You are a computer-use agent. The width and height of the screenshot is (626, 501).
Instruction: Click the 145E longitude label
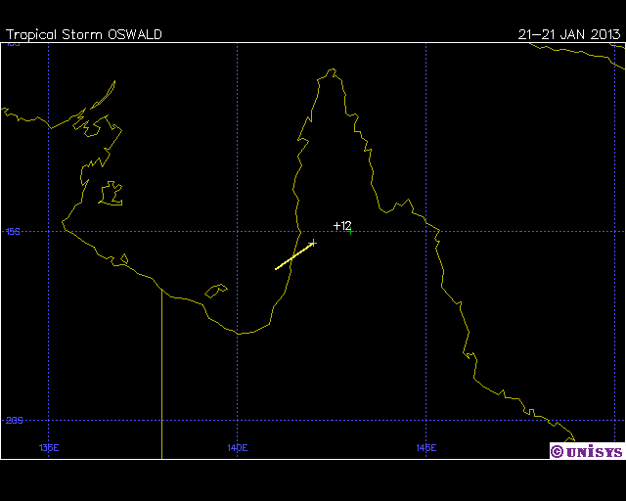pyautogui.click(x=425, y=448)
